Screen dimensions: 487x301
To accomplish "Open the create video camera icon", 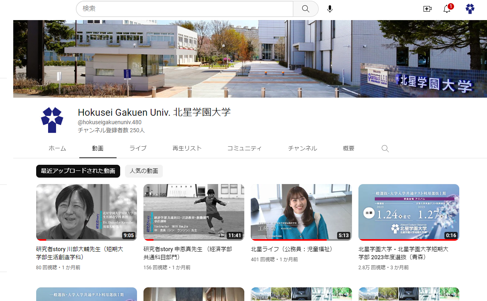I will [428, 9].
